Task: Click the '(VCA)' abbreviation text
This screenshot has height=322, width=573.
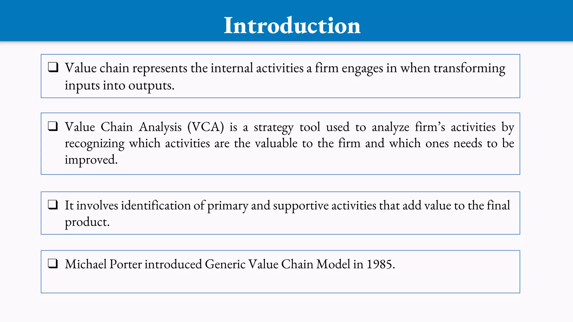Action: (206, 127)
